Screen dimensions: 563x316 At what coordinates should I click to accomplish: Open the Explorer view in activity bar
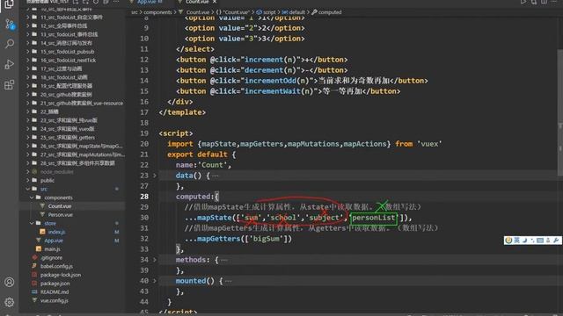(x=9, y=4)
